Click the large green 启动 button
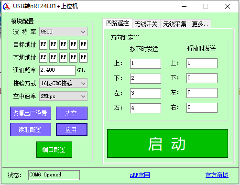 pos(167,143)
